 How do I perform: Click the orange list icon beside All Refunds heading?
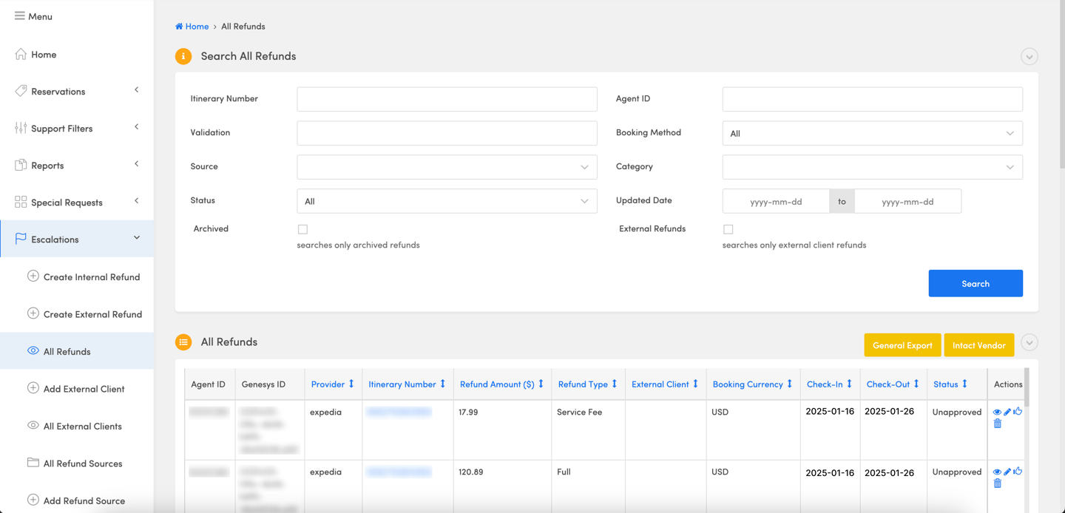[183, 342]
